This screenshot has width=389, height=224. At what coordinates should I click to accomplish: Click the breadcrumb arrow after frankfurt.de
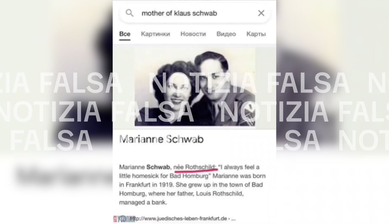[x=229, y=219]
